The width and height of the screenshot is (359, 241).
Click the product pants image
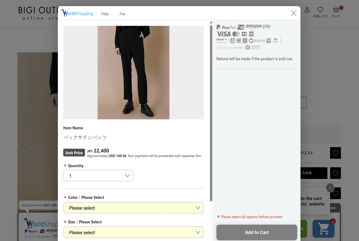click(133, 73)
